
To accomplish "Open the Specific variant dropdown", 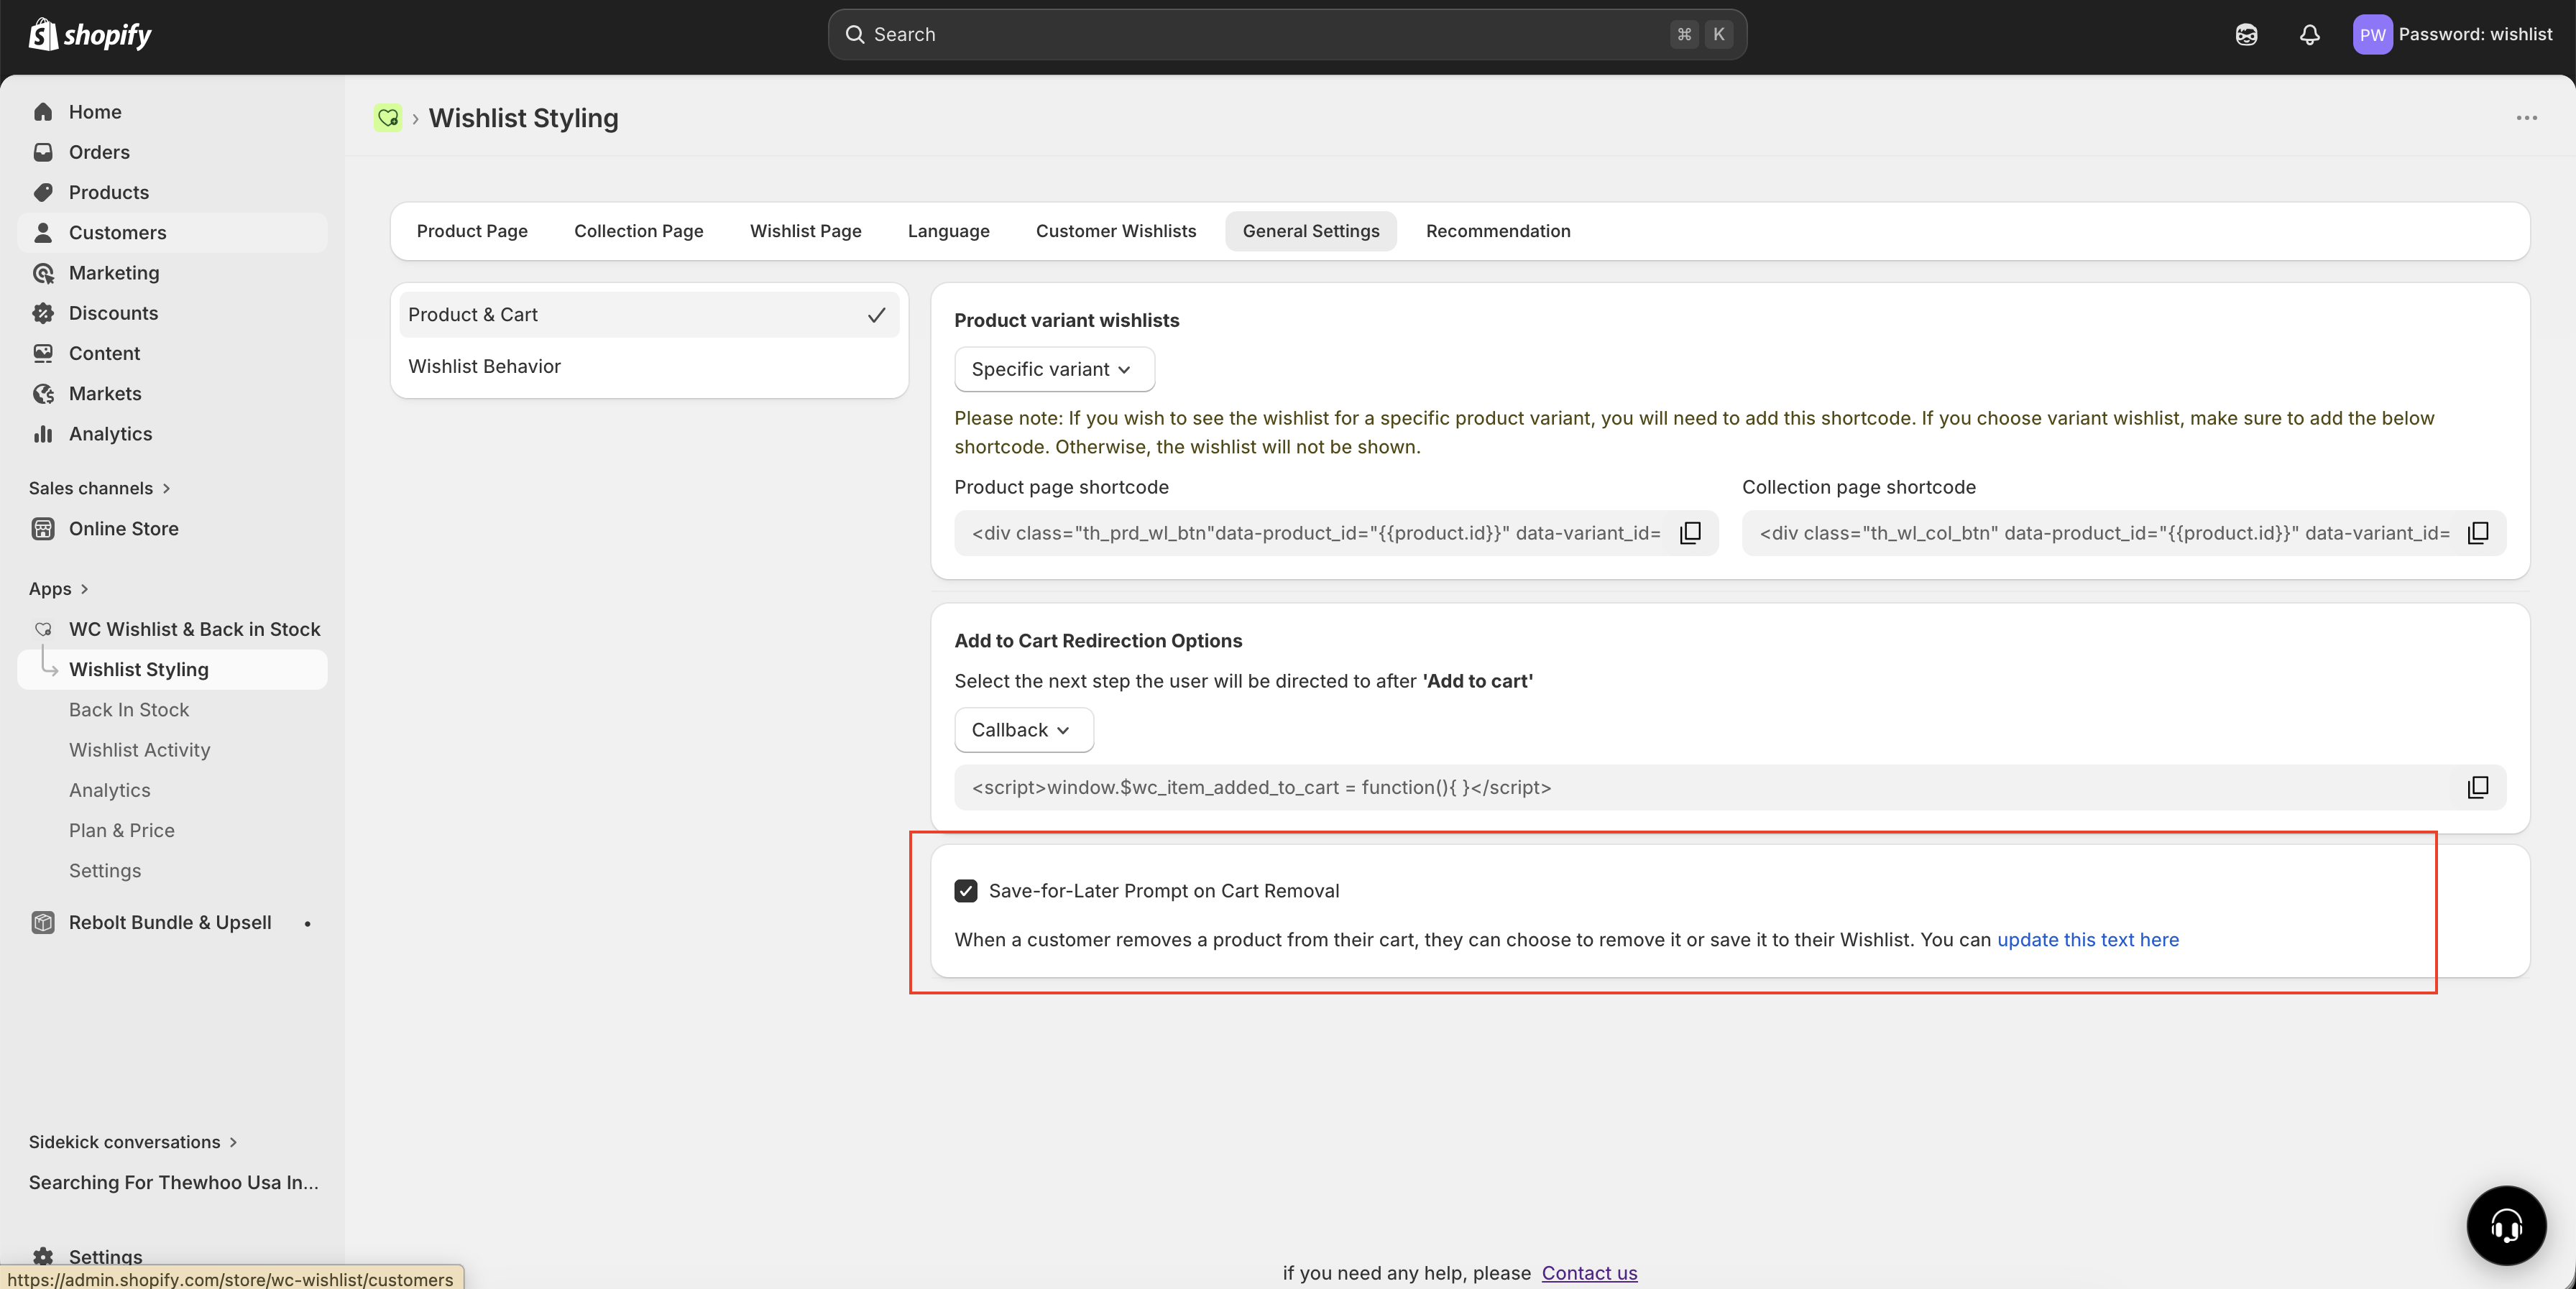I will (x=1054, y=369).
